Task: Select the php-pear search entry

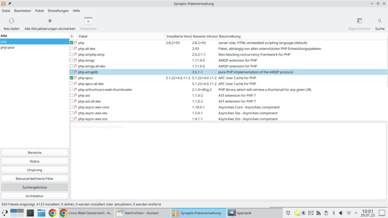Action: coord(34,47)
